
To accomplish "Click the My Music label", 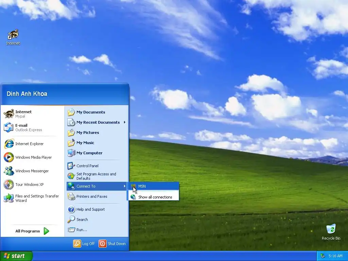I will [85, 143].
